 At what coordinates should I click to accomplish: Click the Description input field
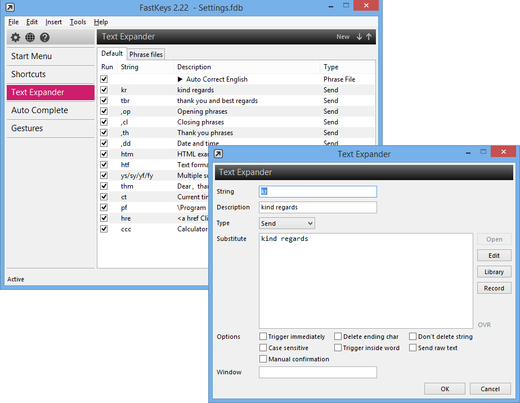click(x=318, y=207)
